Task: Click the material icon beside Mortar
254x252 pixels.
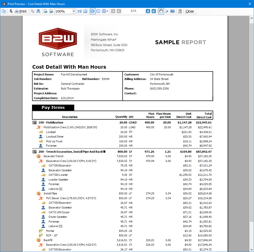Action: coord(41,231)
